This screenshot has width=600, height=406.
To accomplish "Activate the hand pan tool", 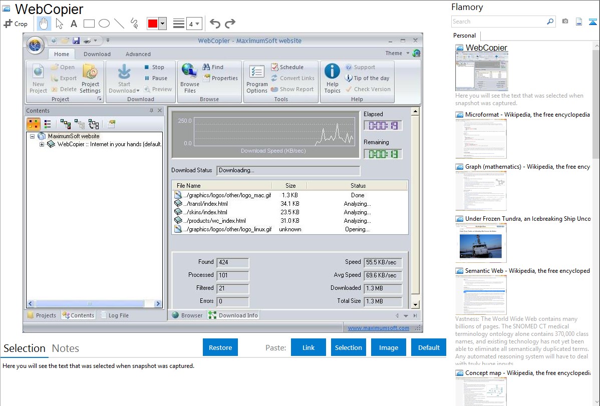I will [x=44, y=24].
